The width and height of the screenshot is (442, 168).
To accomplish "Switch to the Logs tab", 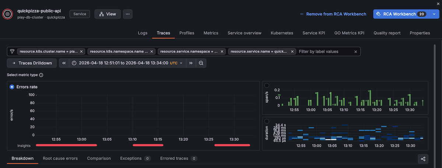I will tap(143, 33).
